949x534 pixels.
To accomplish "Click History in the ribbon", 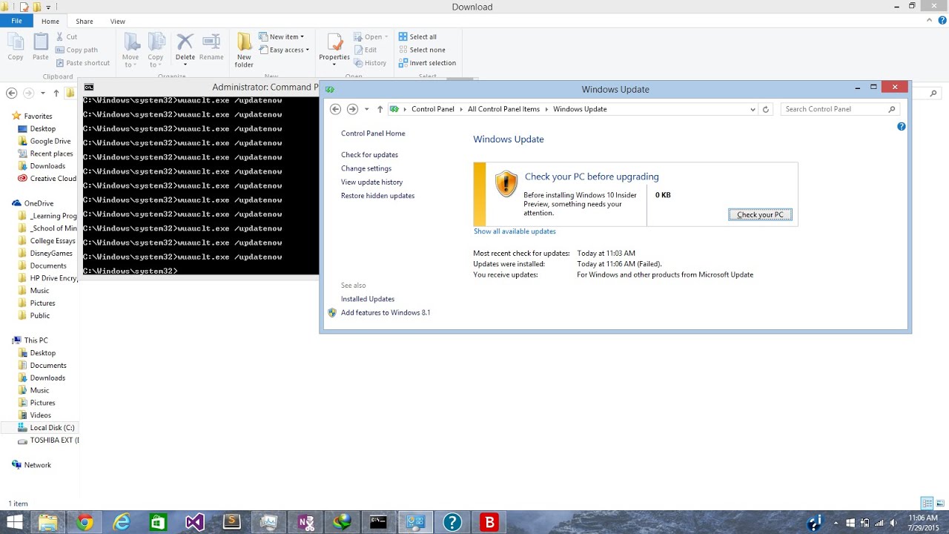I will point(370,63).
